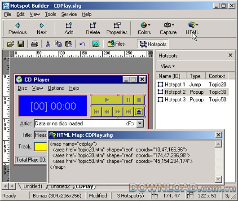Add a new hotspot
238x201 pixels.
coord(69,29)
